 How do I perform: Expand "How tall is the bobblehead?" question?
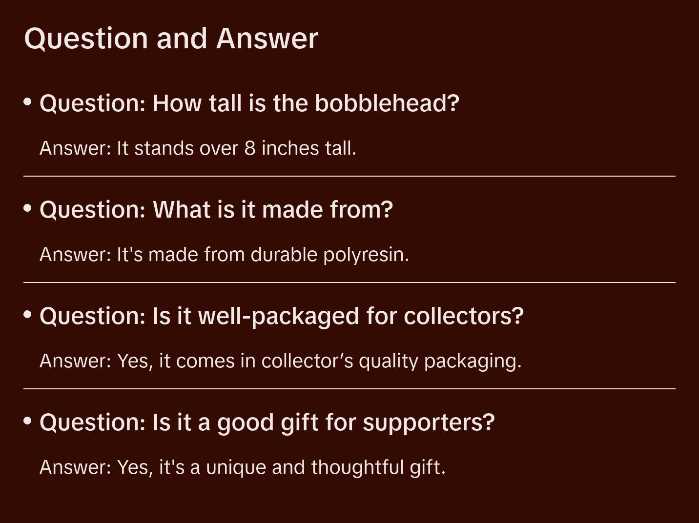249,103
